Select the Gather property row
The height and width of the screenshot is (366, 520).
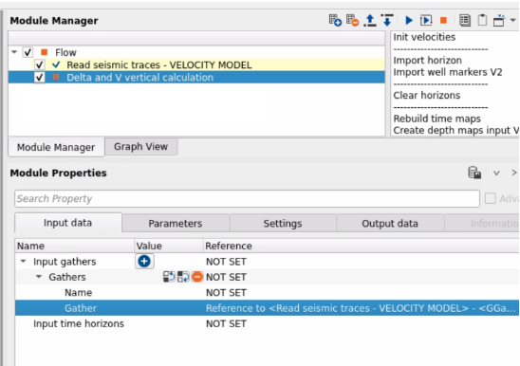tap(267, 308)
